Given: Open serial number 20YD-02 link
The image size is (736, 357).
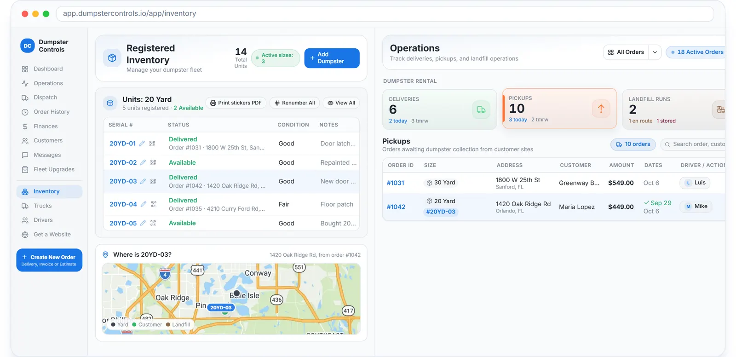Looking at the screenshot, I should click(x=123, y=162).
